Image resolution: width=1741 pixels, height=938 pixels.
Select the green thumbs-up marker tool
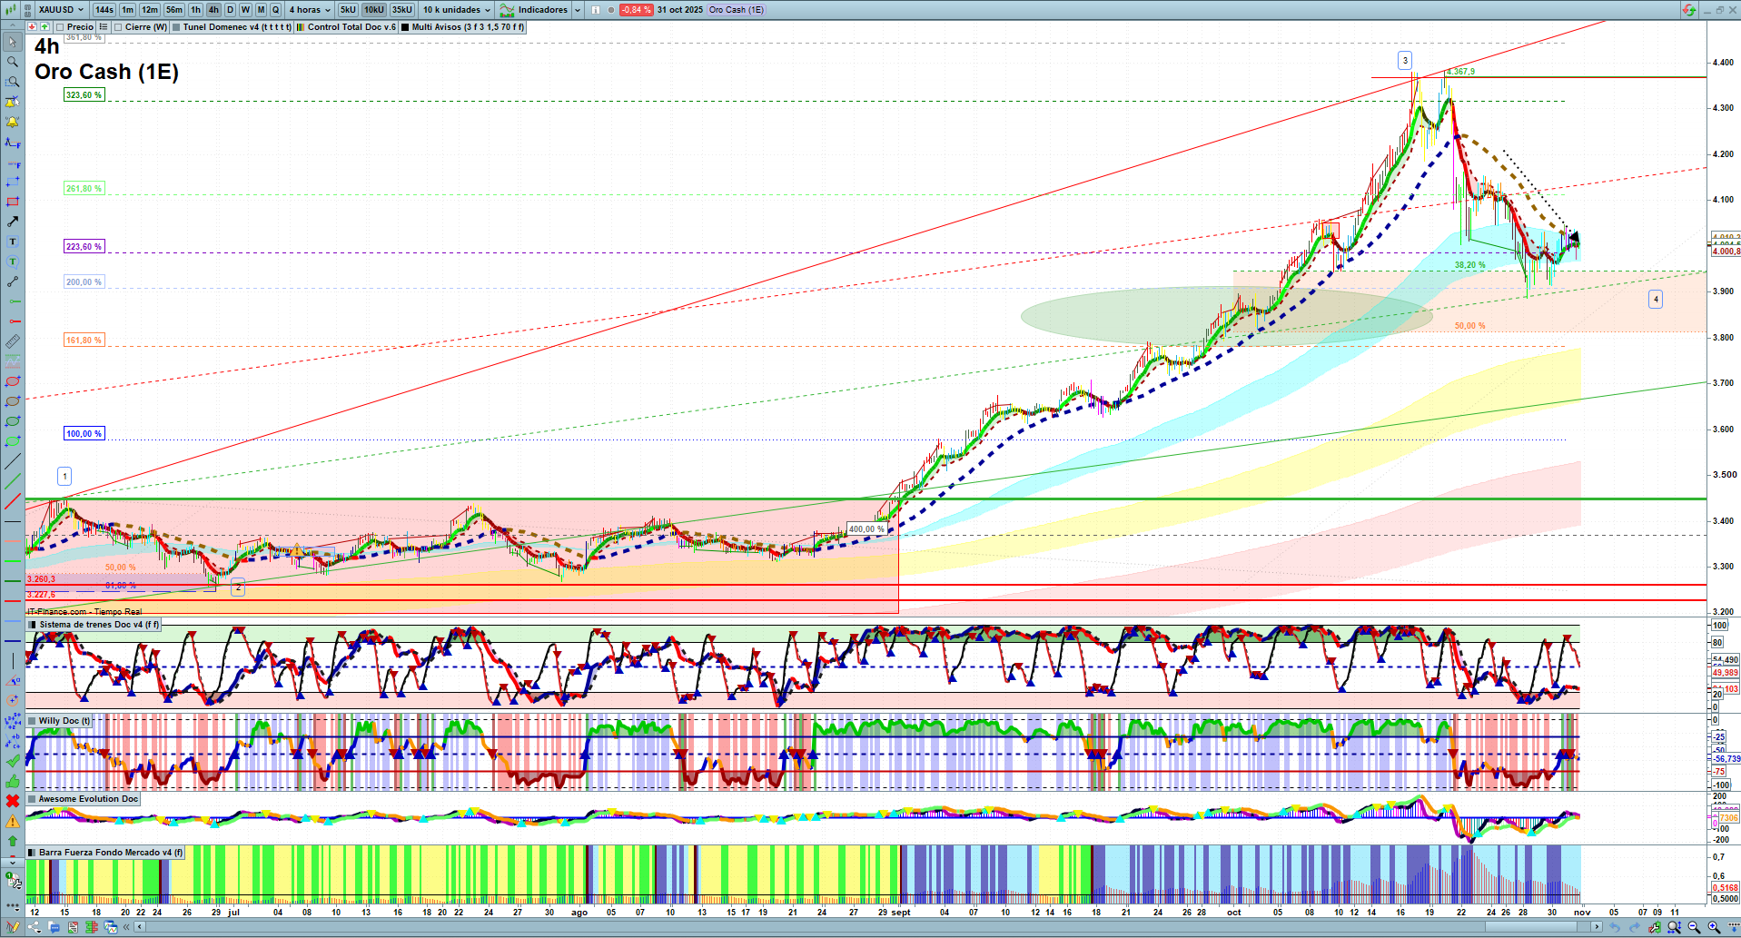click(x=13, y=781)
